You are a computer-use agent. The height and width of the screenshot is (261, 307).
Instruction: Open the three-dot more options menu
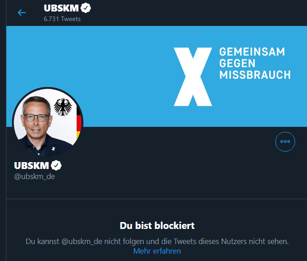tap(285, 141)
